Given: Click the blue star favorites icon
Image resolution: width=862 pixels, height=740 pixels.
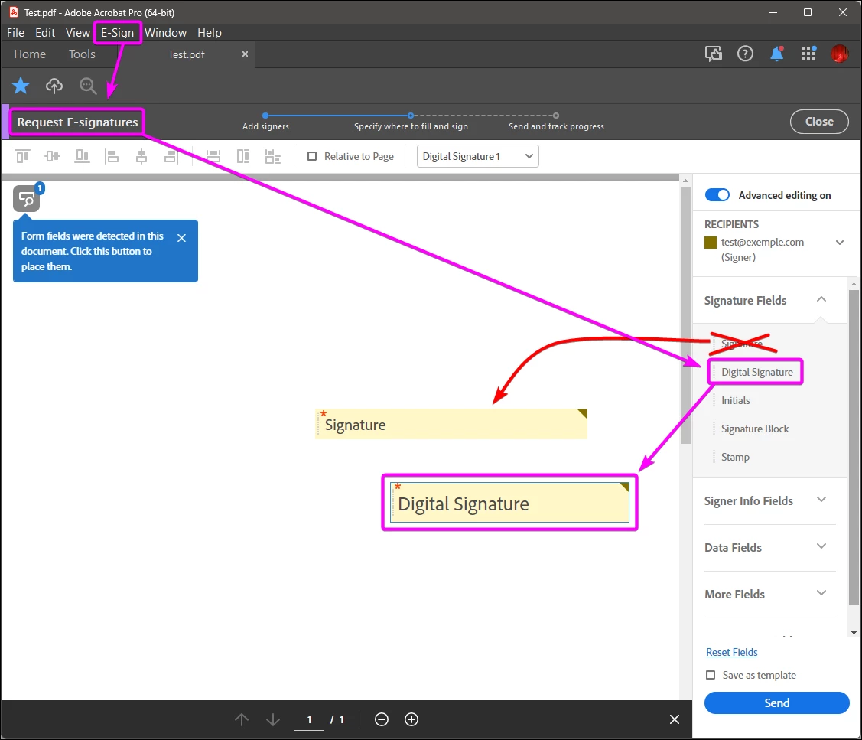Looking at the screenshot, I should (21, 86).
